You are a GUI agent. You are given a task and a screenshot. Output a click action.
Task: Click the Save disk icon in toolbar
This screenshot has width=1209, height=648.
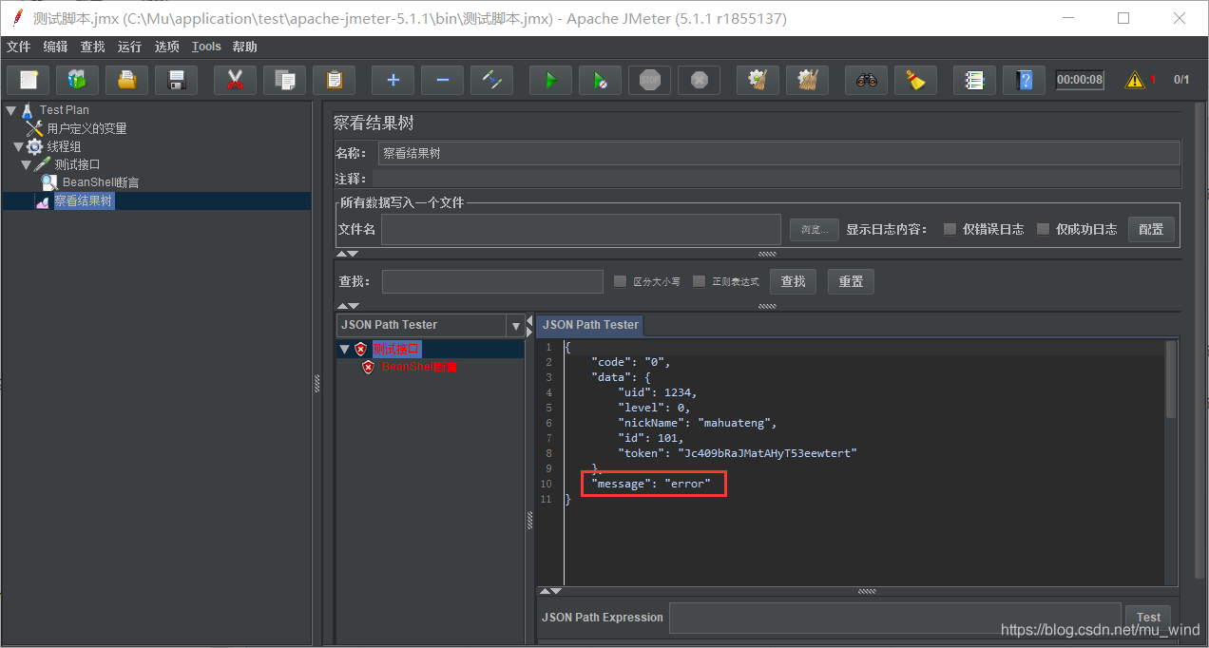[176, 81]
